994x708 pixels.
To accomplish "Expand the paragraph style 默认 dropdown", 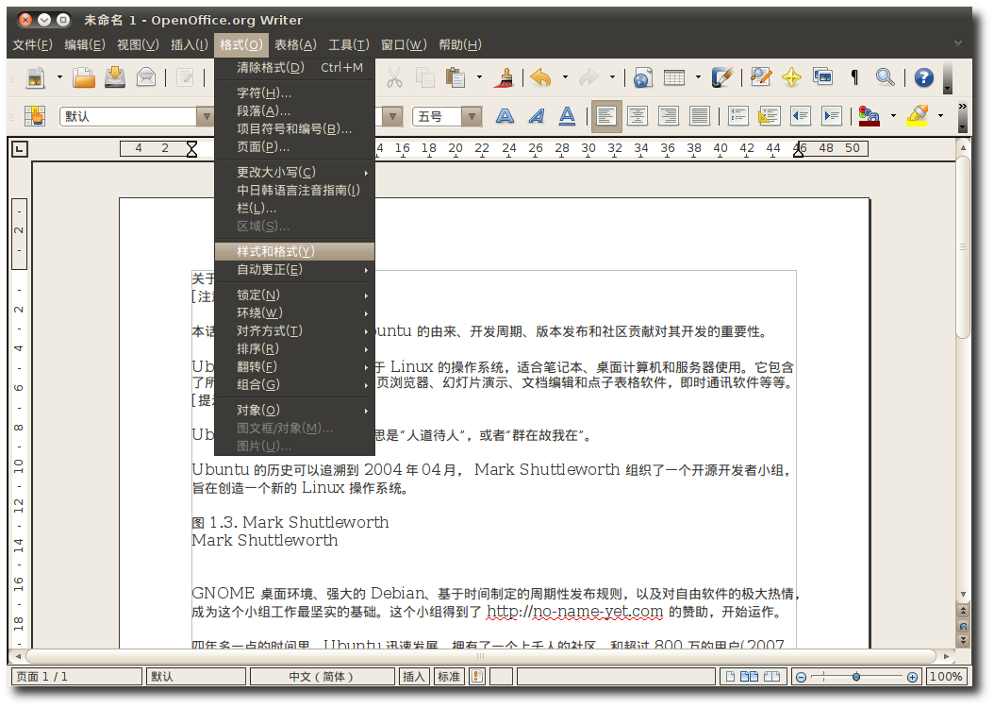I will [x=205, y=117].
